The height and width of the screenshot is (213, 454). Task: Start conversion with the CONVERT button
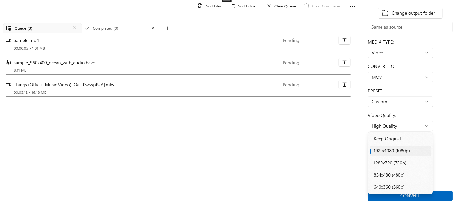tap(410, 196)
